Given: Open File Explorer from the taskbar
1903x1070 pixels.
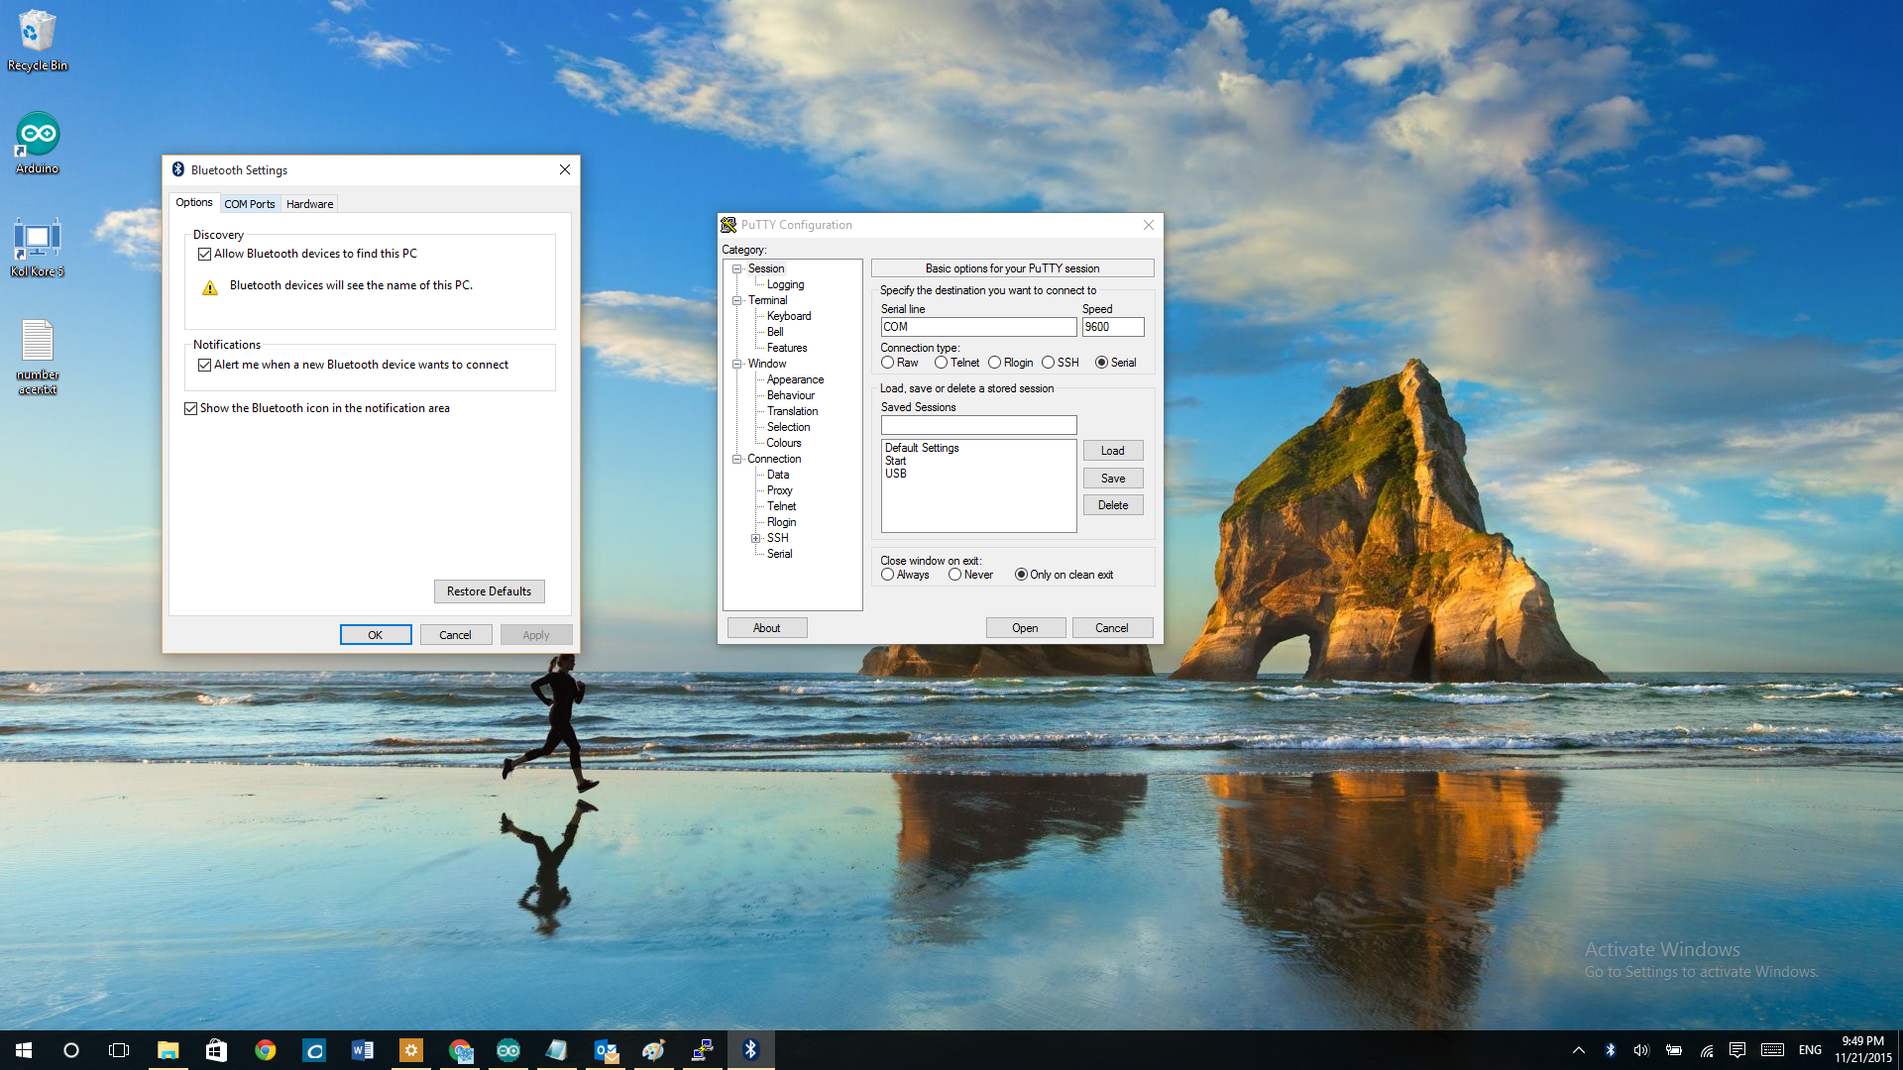Looking at the screenshot, I should 168,1050.
